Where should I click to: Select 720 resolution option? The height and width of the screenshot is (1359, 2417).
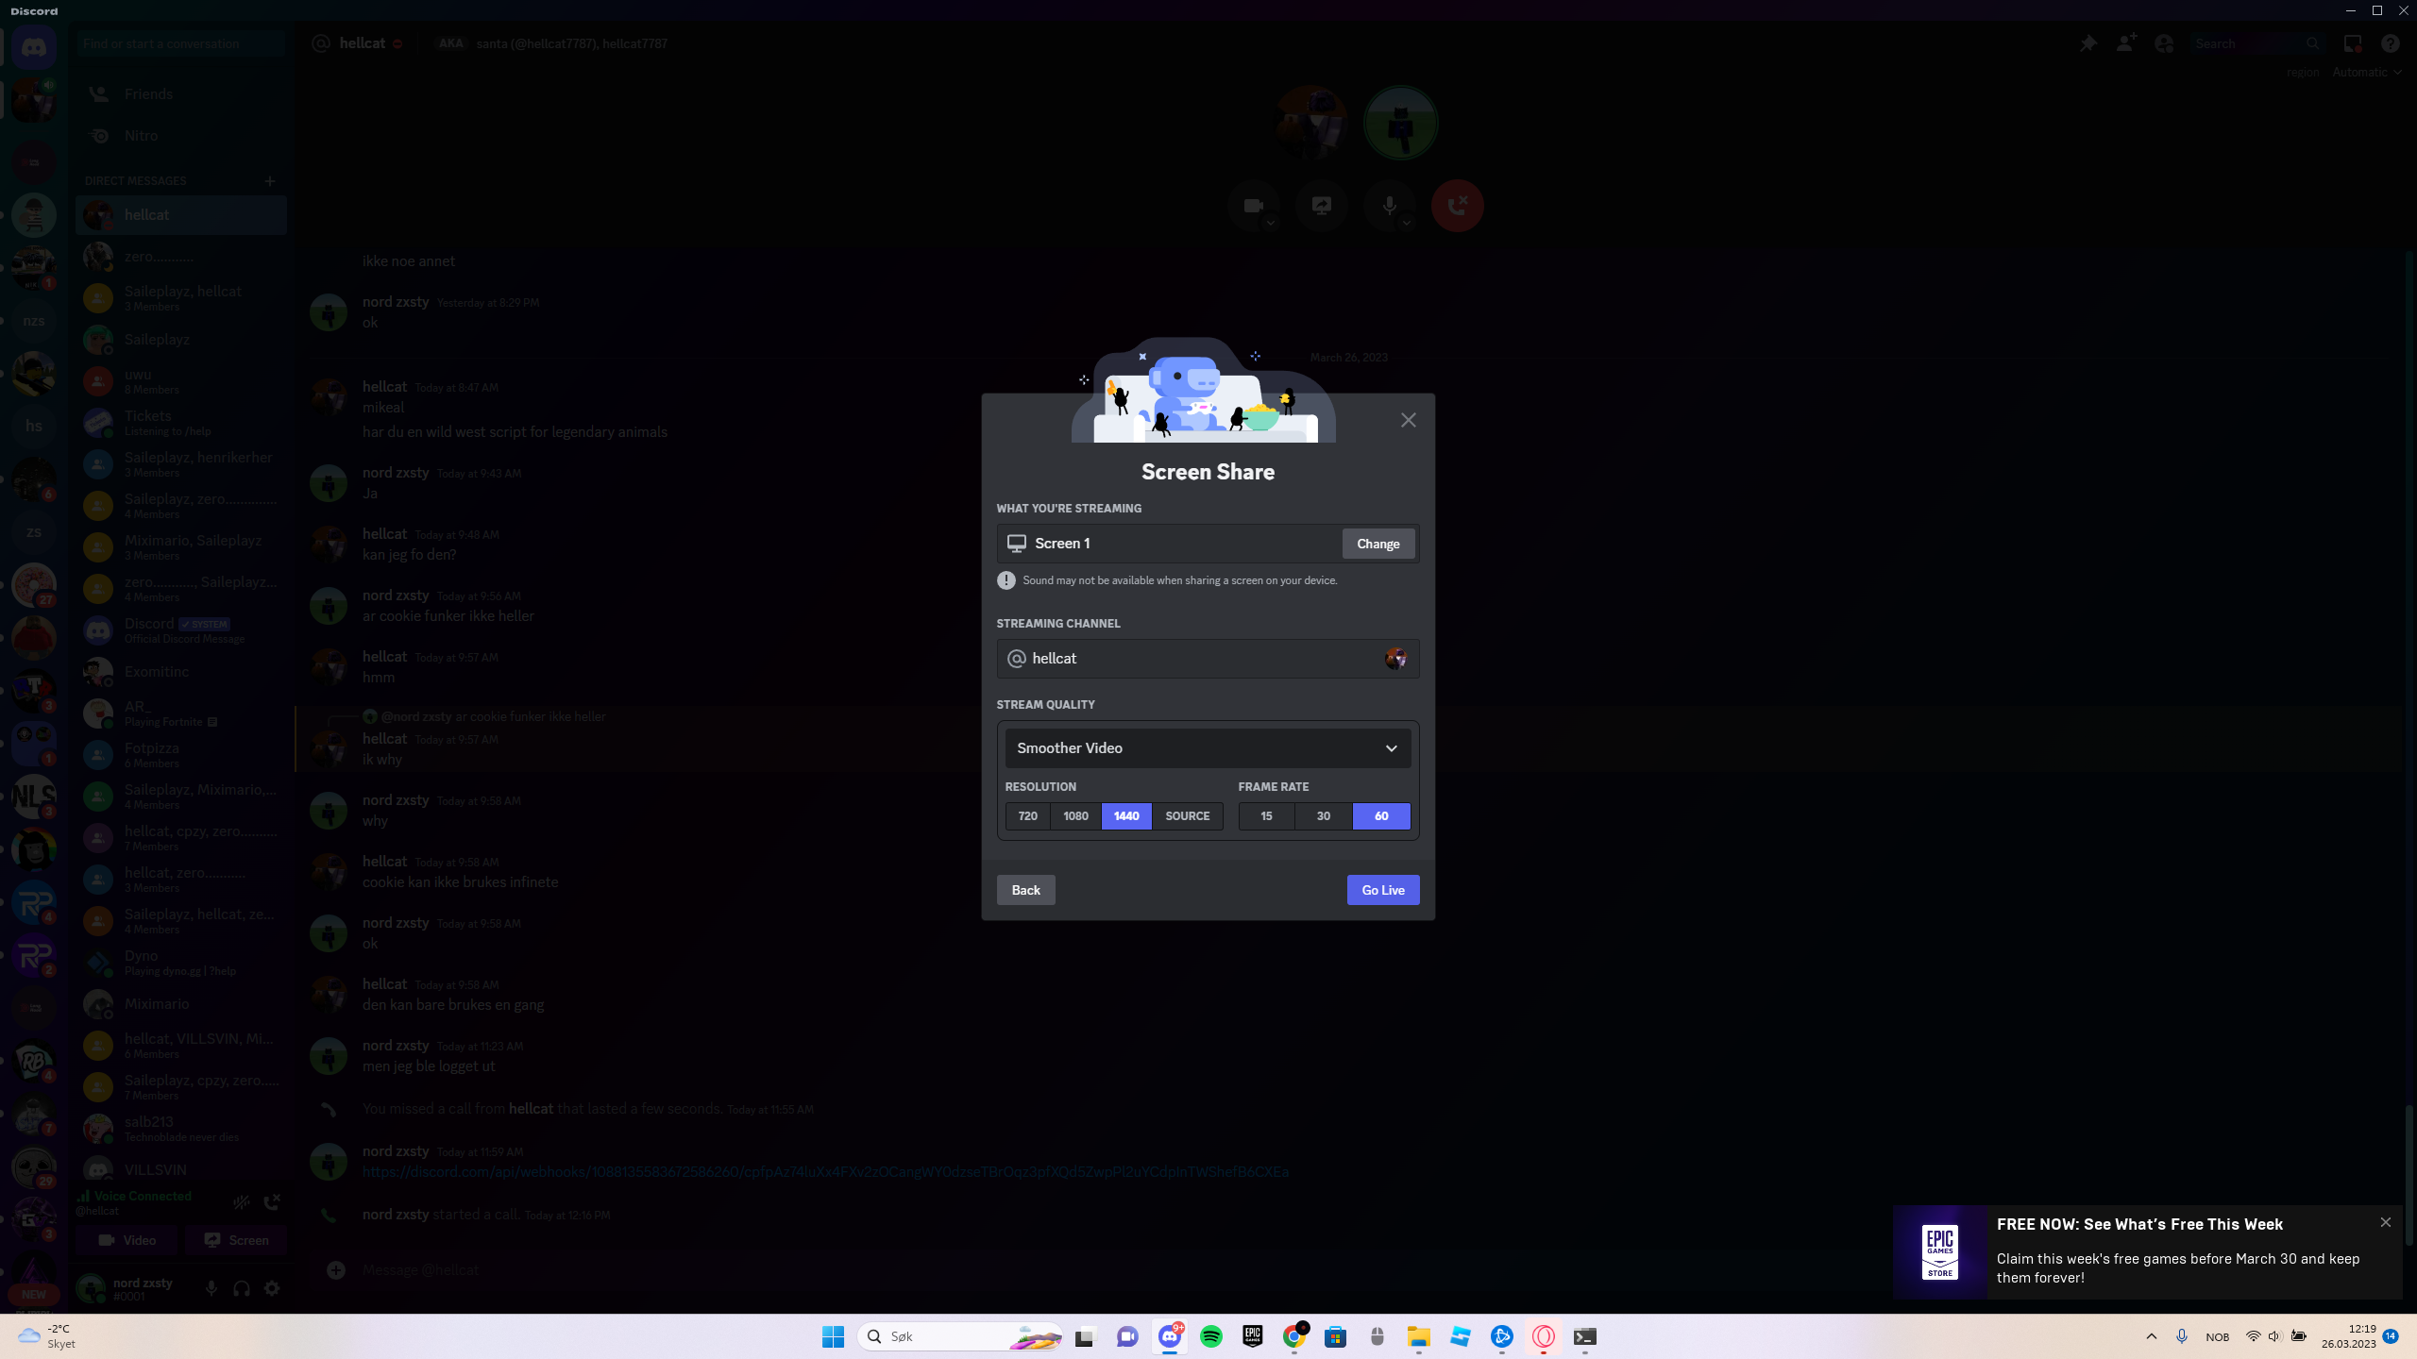coord(1028,815)
